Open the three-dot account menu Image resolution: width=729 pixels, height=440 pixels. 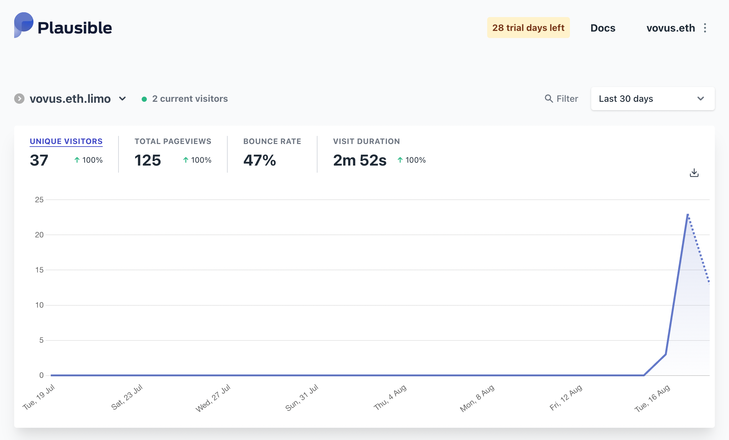click(x=705, y=28)
